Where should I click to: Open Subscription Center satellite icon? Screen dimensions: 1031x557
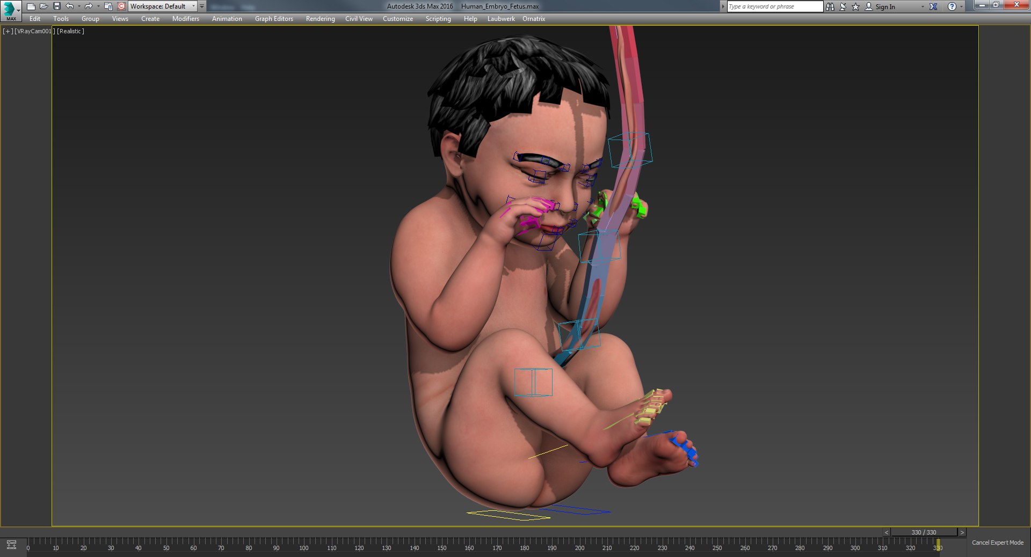(843, 6)
